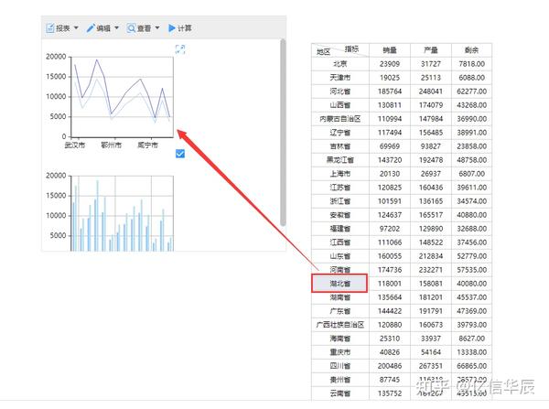Open the 查看 toolbar menu
The width and height of the screenshot is (549, 409).
tap(144, 28)
